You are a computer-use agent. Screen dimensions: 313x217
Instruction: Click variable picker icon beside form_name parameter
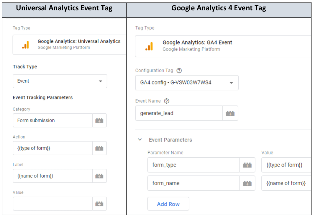[247, 183]
